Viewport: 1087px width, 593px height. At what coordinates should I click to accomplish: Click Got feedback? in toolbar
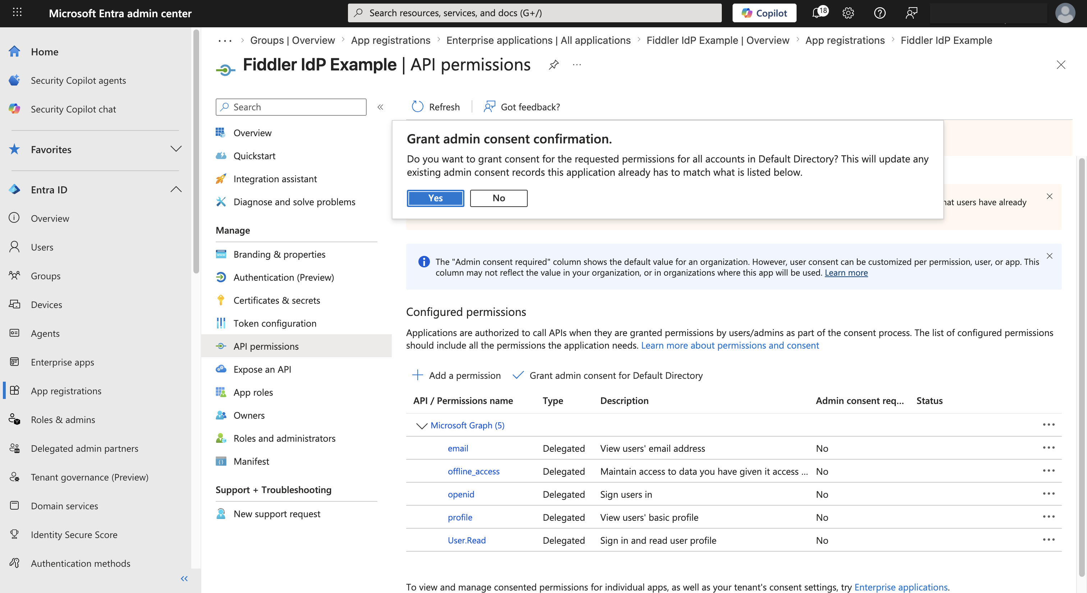click(522, 107)
